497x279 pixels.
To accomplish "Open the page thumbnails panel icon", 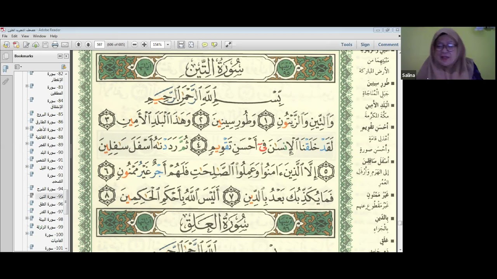I will click(6, 56).
